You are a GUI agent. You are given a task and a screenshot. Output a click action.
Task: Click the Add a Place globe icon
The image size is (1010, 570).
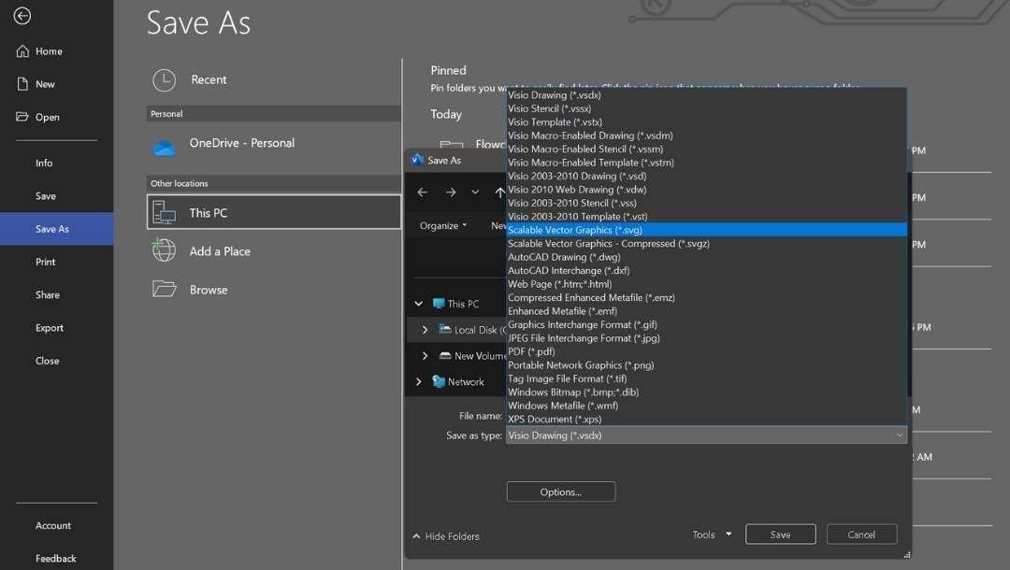coord(164,250)
